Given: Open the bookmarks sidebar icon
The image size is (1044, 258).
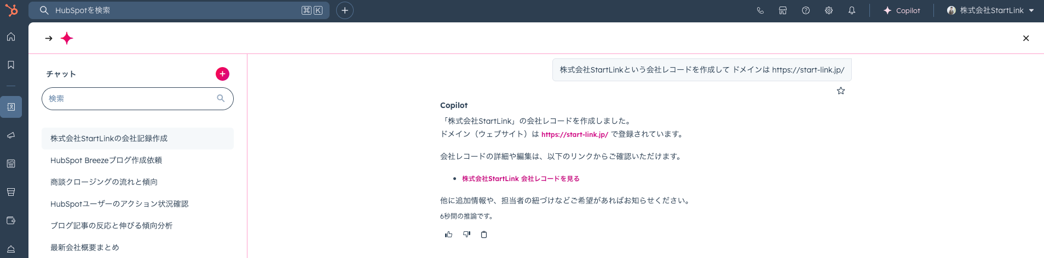Looking at the screenshot, I should [x=11, y=65].
